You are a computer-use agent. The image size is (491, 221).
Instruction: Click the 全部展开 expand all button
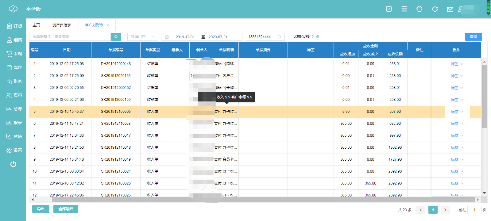66,209
